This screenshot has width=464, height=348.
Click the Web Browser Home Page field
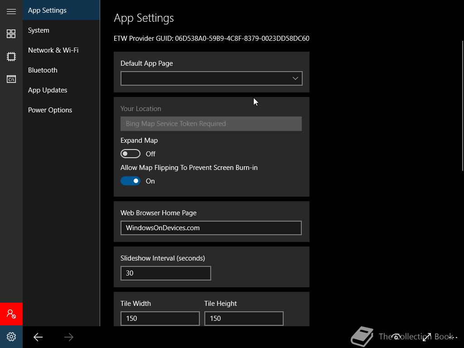pos(211,228)
